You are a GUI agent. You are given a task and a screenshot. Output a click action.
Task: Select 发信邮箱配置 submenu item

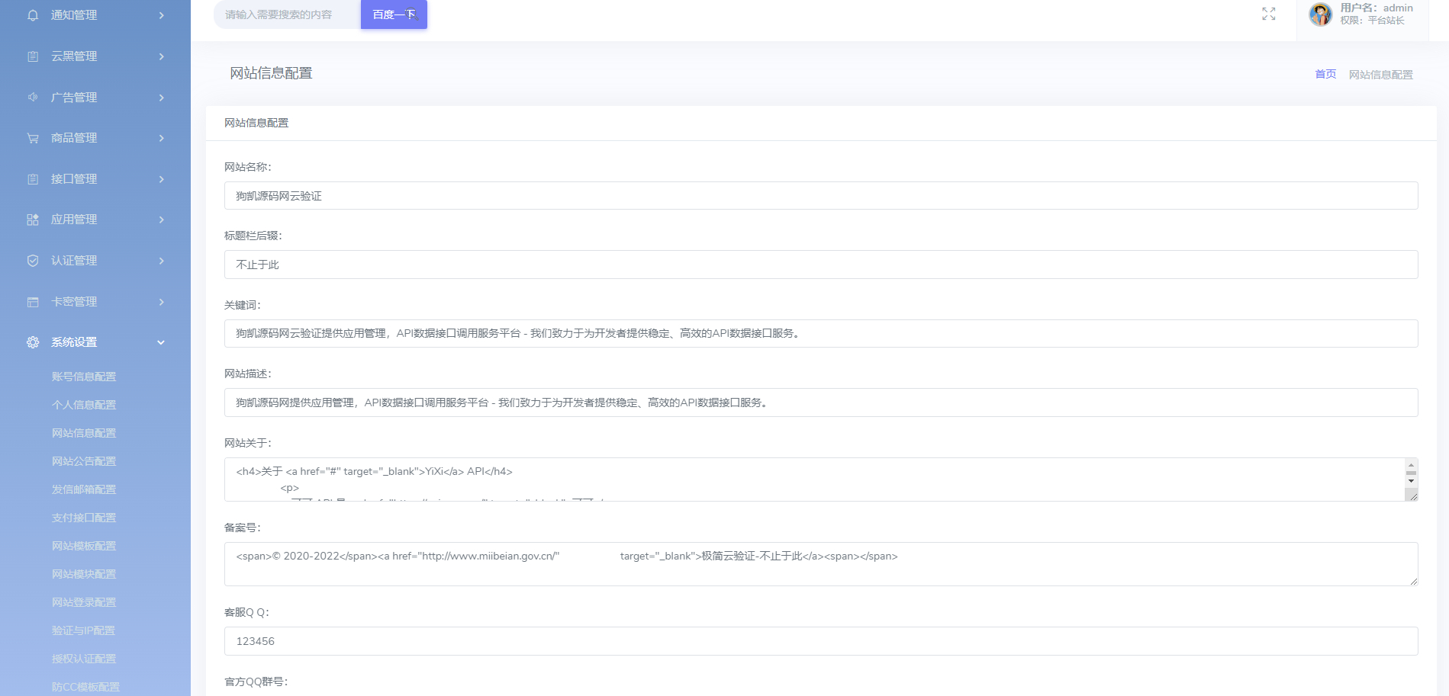click(84, 489)
